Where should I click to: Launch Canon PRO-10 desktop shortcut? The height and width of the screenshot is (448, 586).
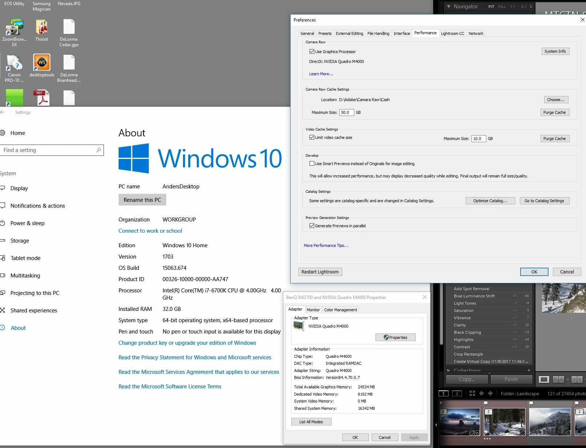(x=15, y=68)
